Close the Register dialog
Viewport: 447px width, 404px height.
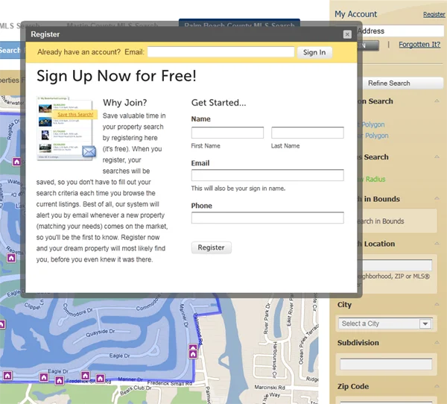point(347,34)
